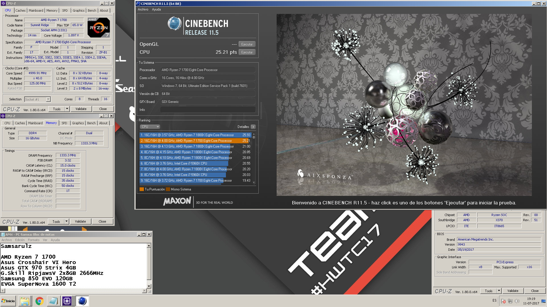The width and height of the screenshot is (547, 307).
Task: Click the Notepad window title icon
Action: 3,235
